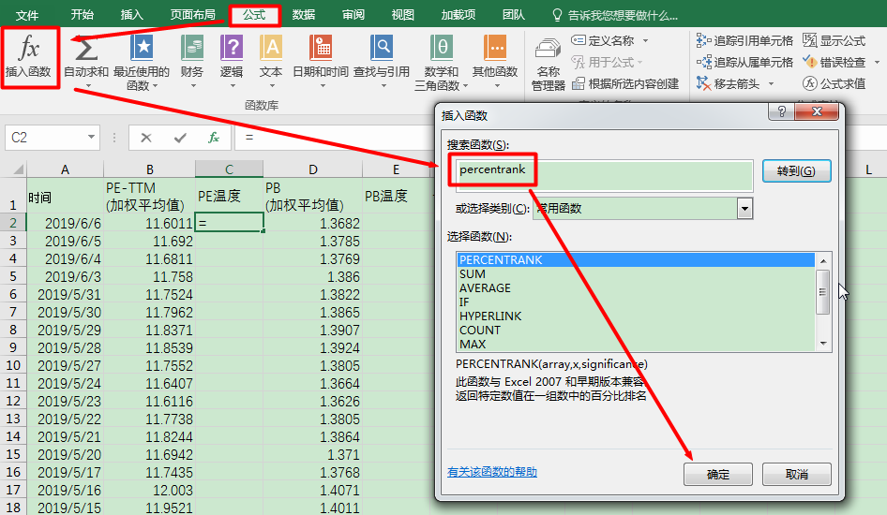Click the small fx icon beside formula bar
The height and width of the screenshot is (515, 887).
[x=213, y=138]
